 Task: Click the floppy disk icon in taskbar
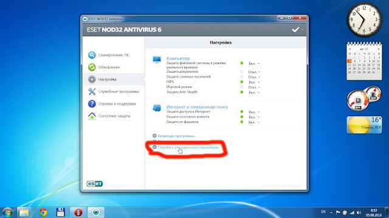click(61, 213)
